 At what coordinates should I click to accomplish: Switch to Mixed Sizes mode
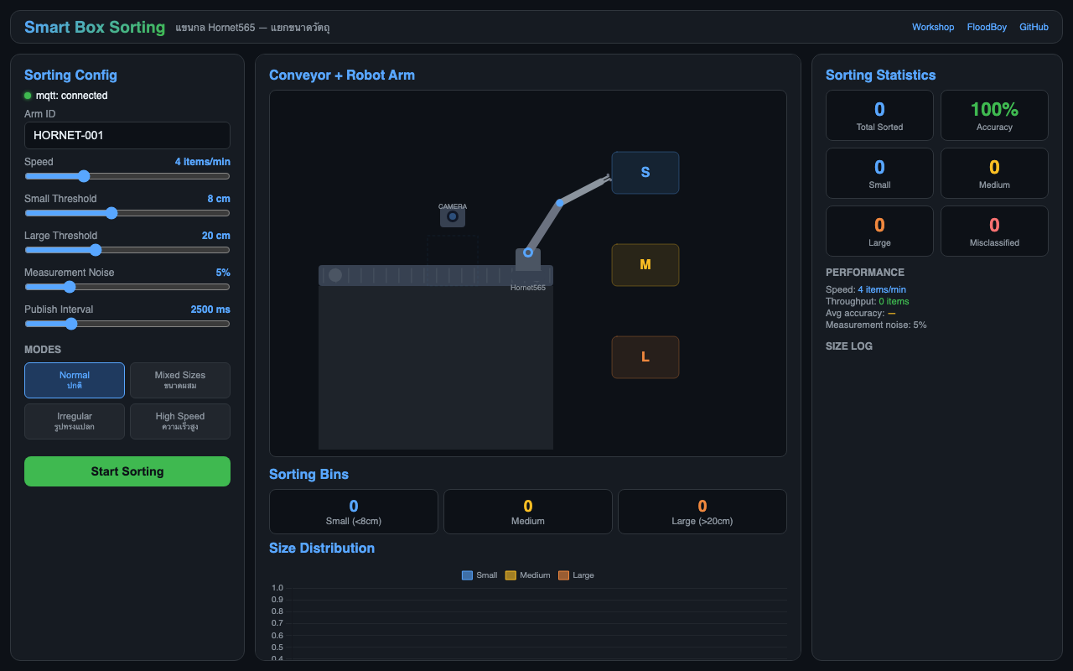(x=180, y=380)
